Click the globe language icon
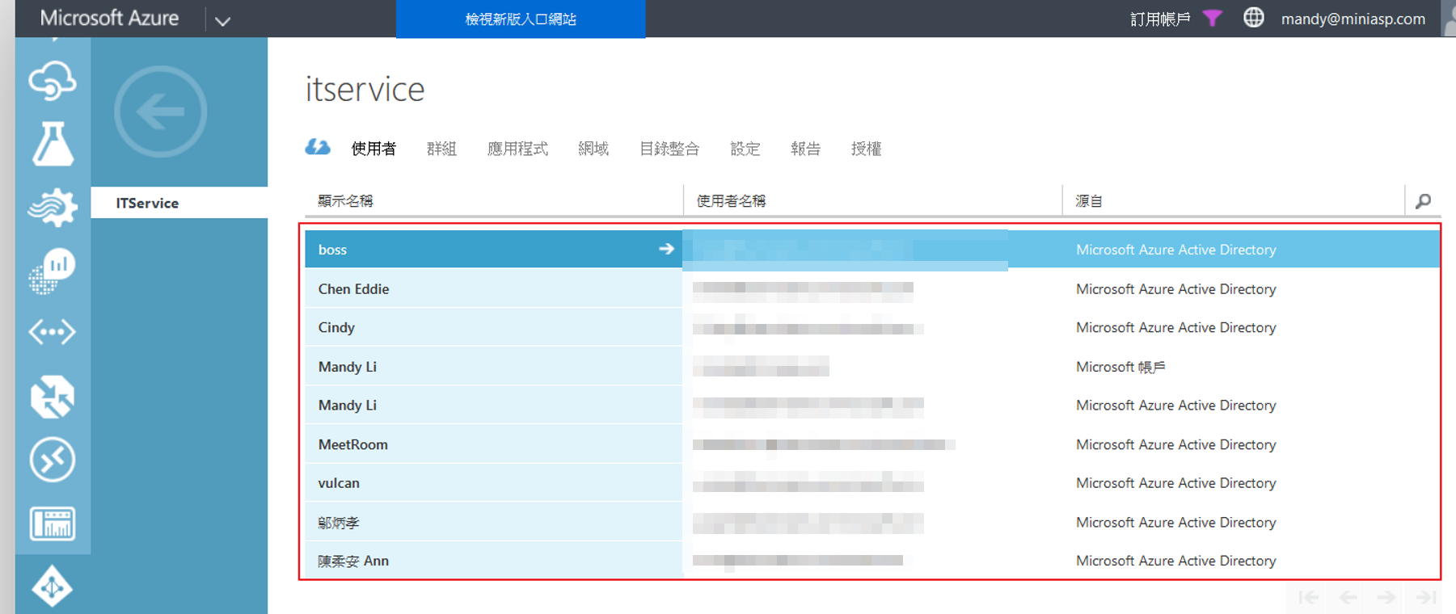 (x=1253, y=17)
